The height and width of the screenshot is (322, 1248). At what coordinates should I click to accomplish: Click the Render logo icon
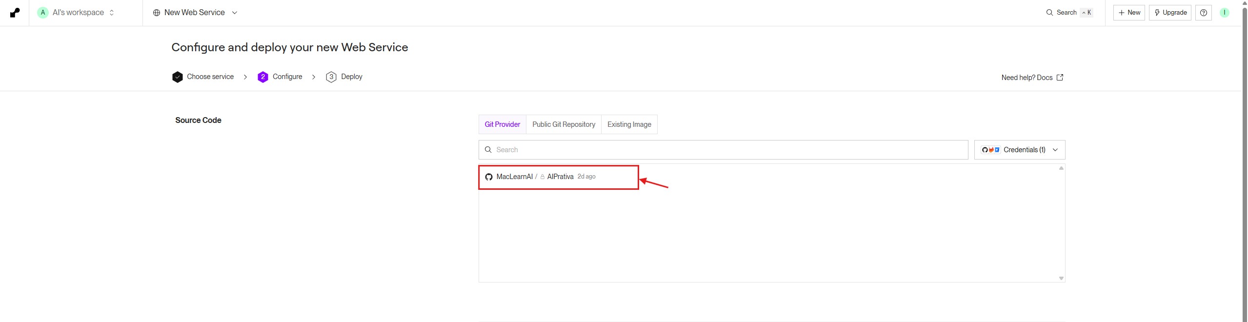[15, 13]
